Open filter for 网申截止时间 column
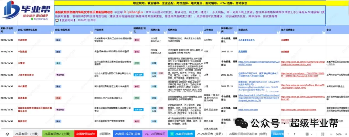The height and width of the screenshot is (137, 349). point(236,32)
